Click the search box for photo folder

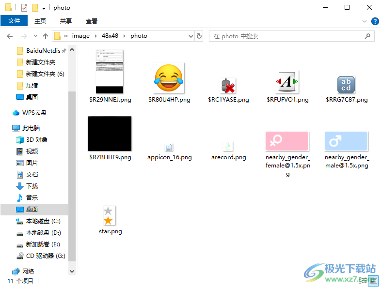(292, 36)
